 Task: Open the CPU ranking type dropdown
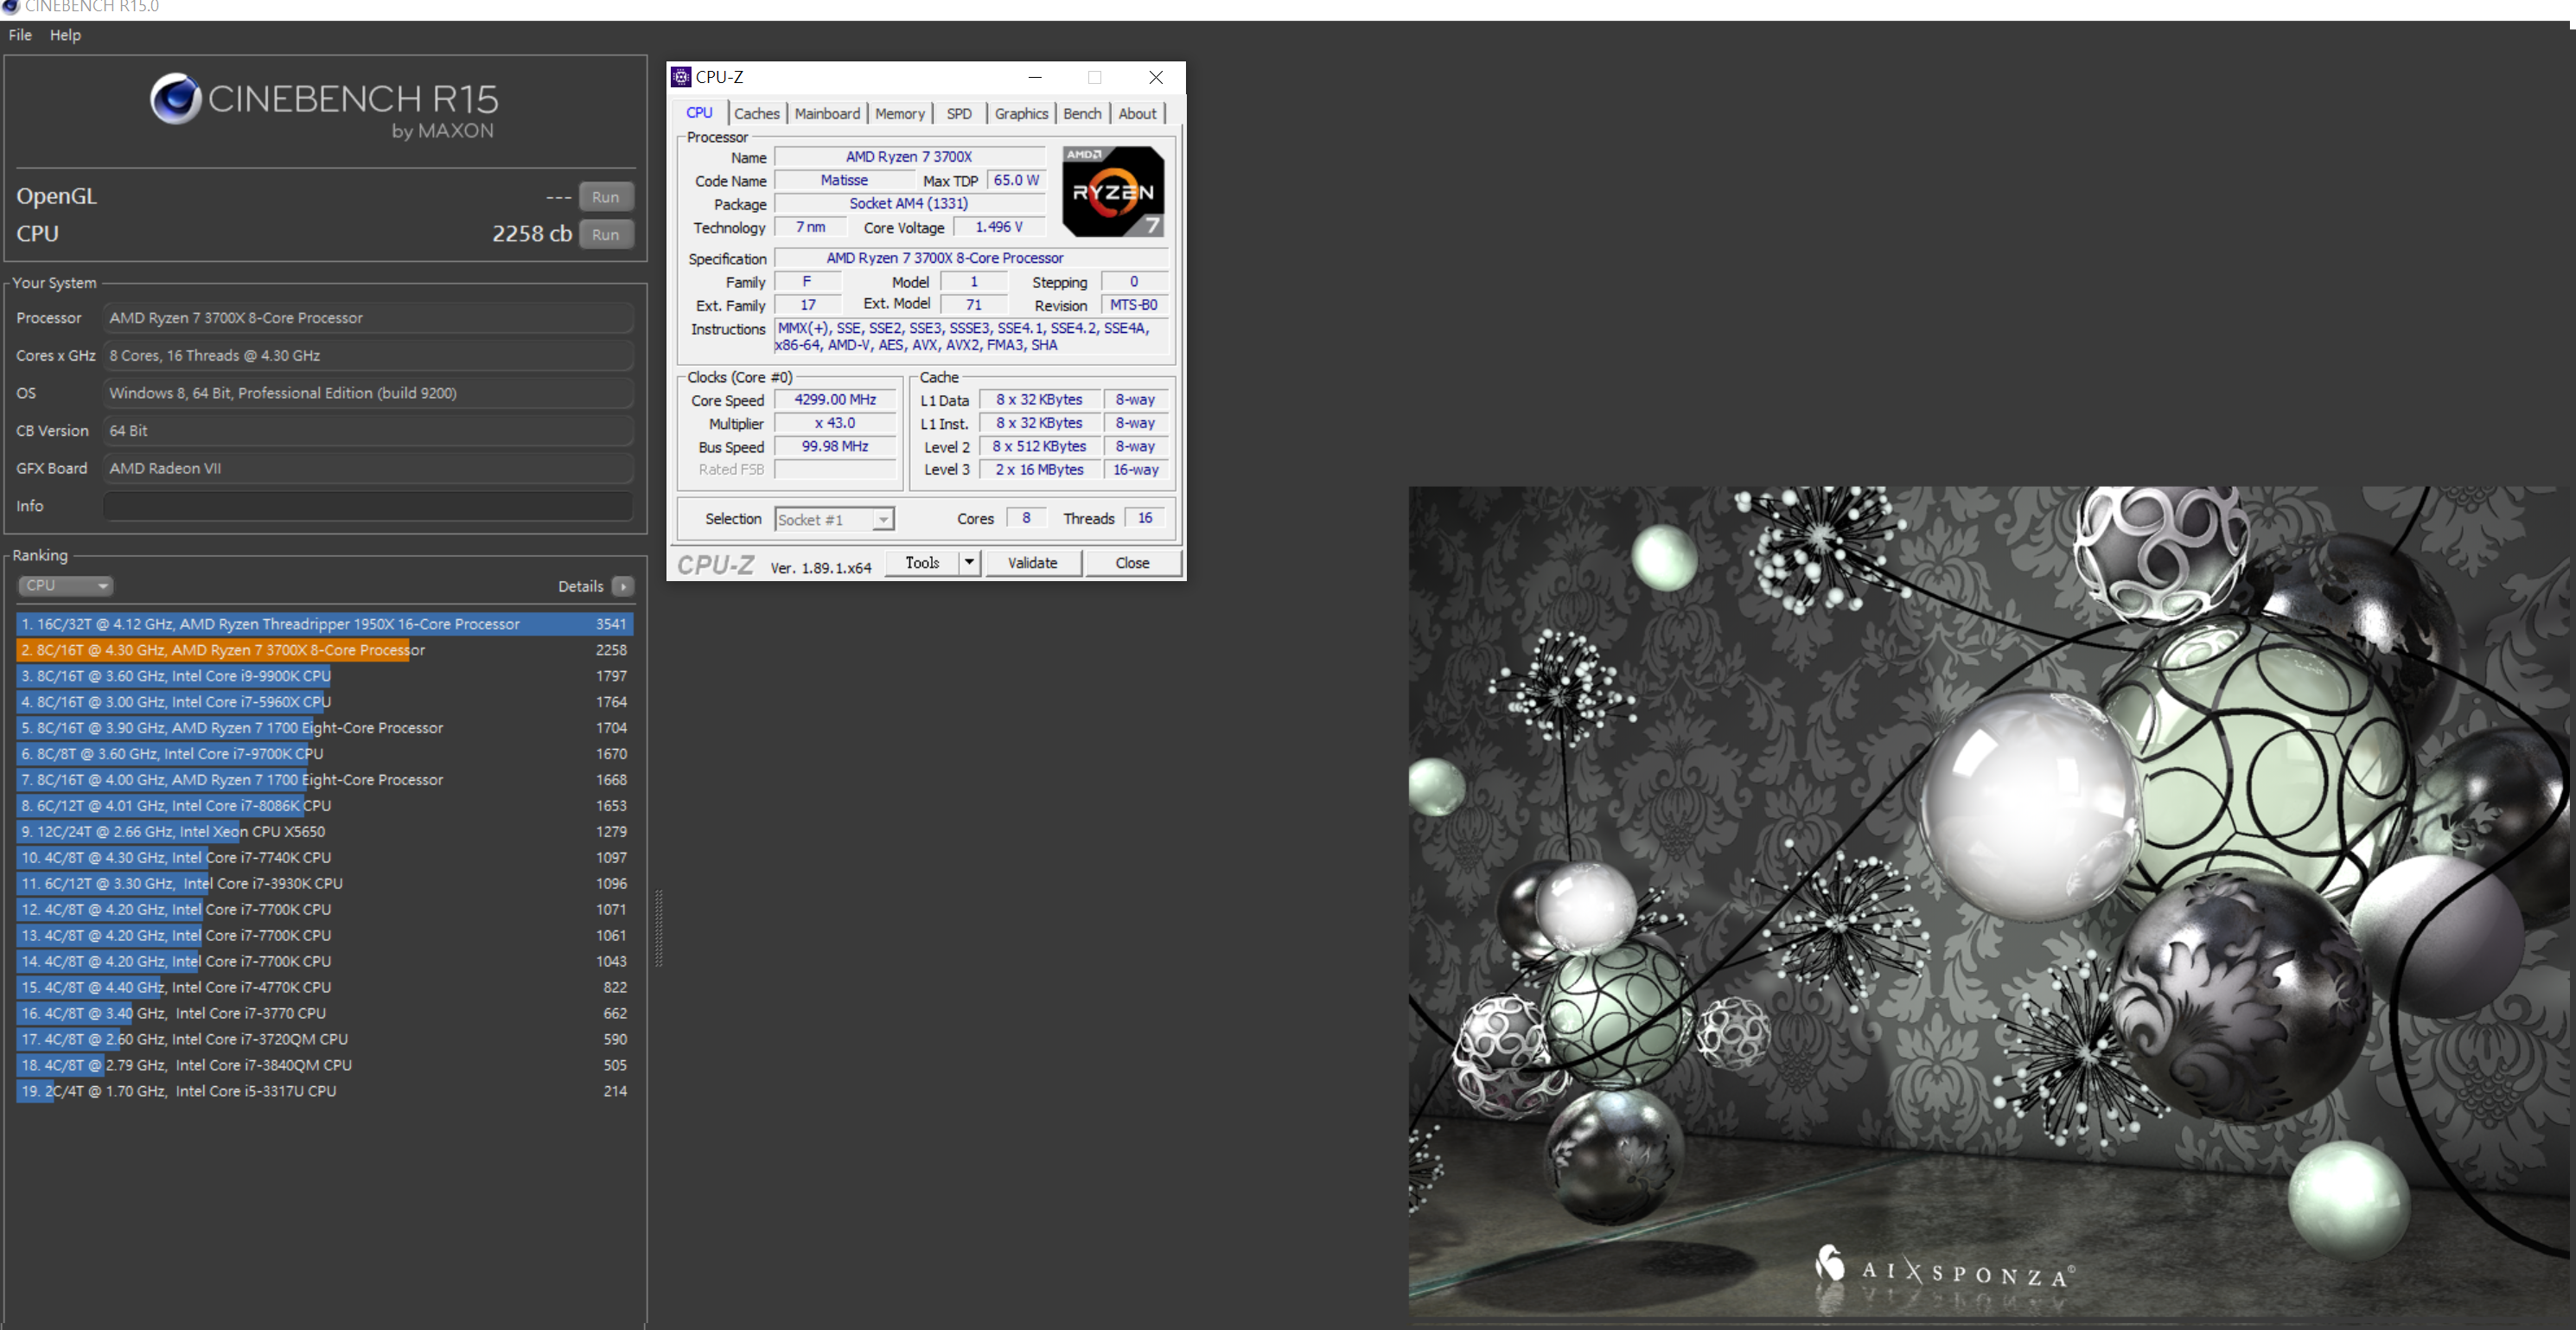65,585
